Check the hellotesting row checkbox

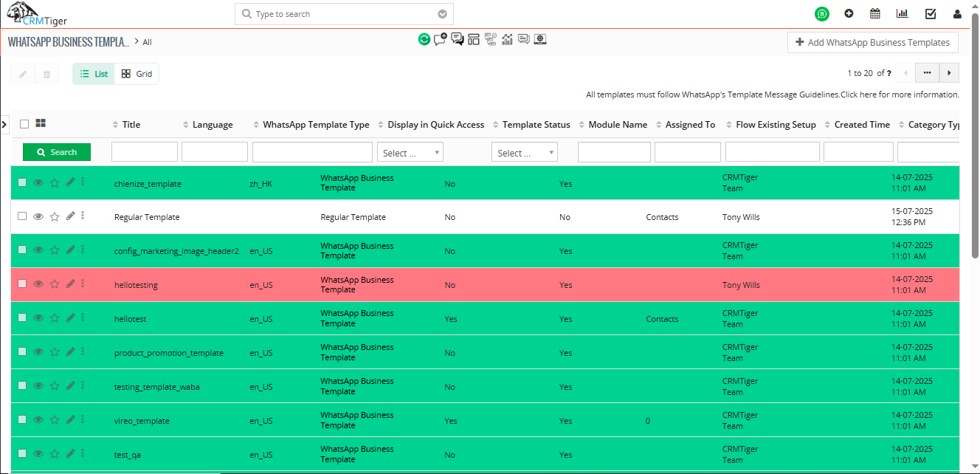point(22,284)
